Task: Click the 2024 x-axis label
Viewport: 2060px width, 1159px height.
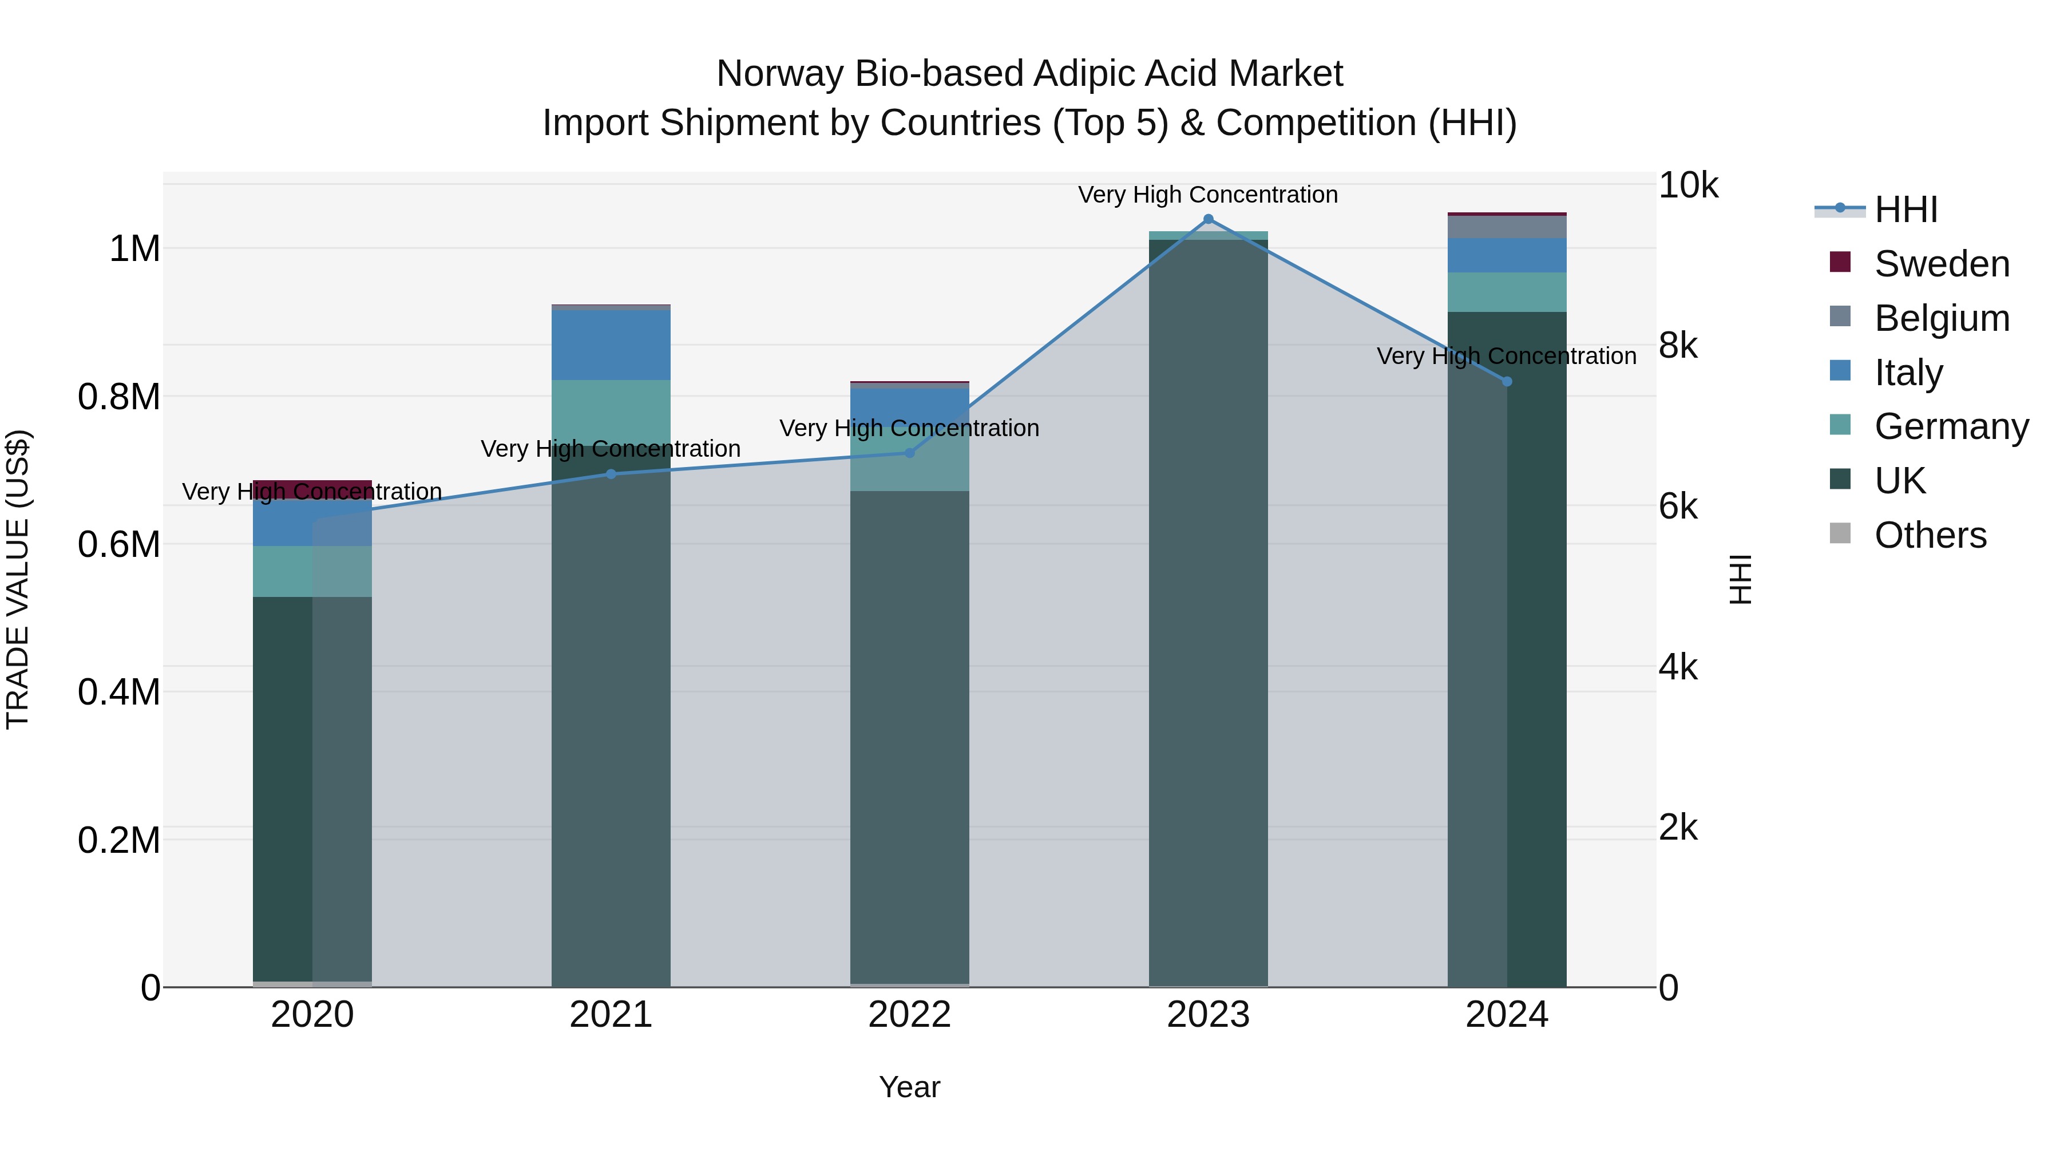Action: click(x=1507, y=1015)
